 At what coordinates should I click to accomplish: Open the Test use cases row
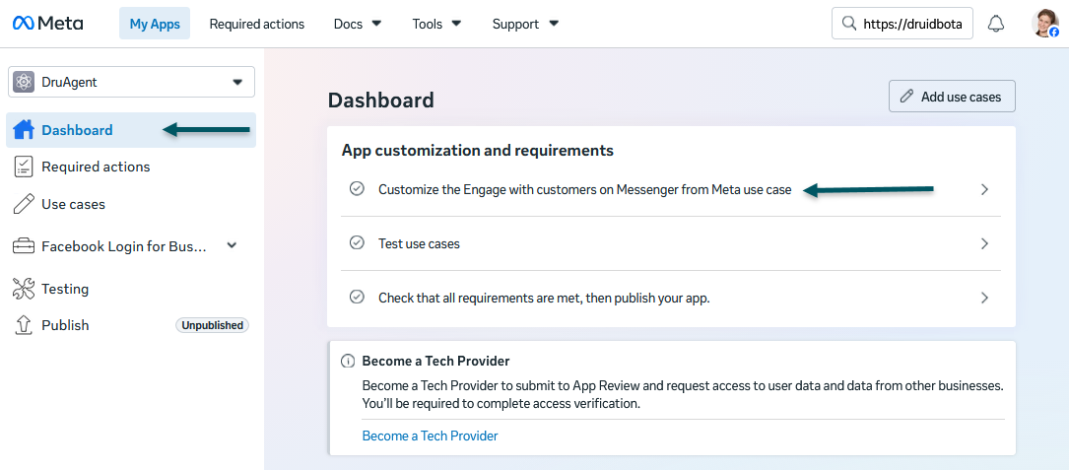click(x=671, y=243)
